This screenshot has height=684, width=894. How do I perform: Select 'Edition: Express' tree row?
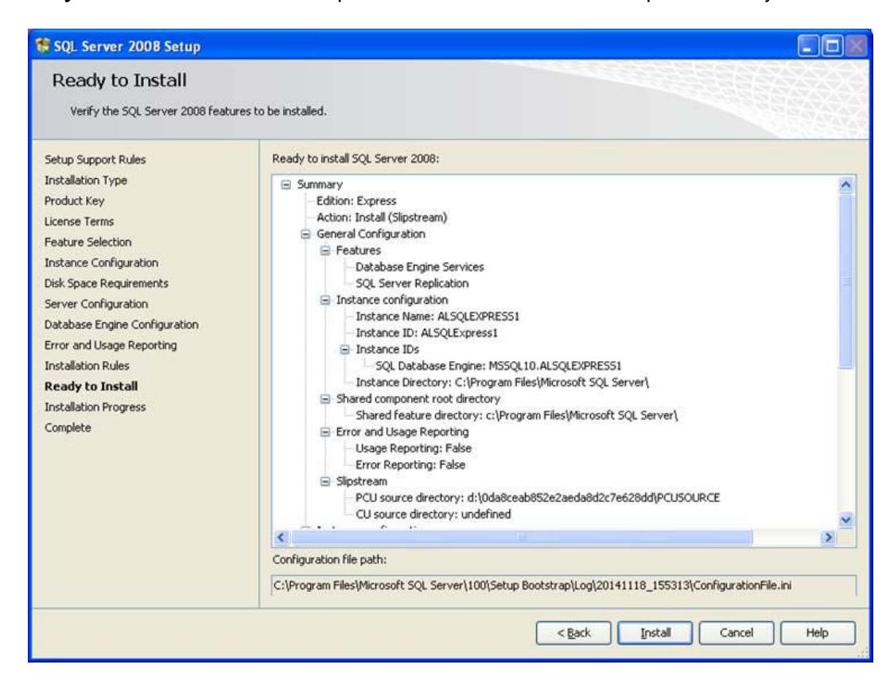tap(356, 201)
